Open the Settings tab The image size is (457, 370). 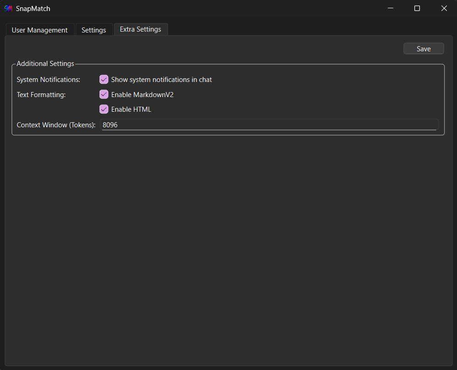94,30
